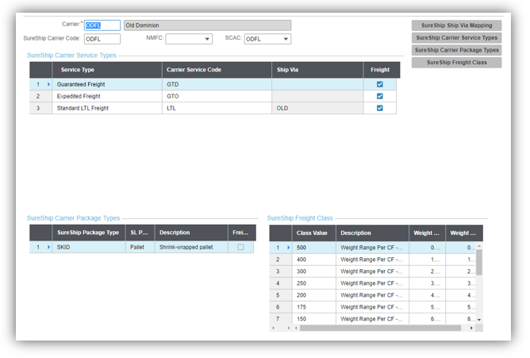Click the Class Value column header
This screenshot has height=358, width=530.
312,233
